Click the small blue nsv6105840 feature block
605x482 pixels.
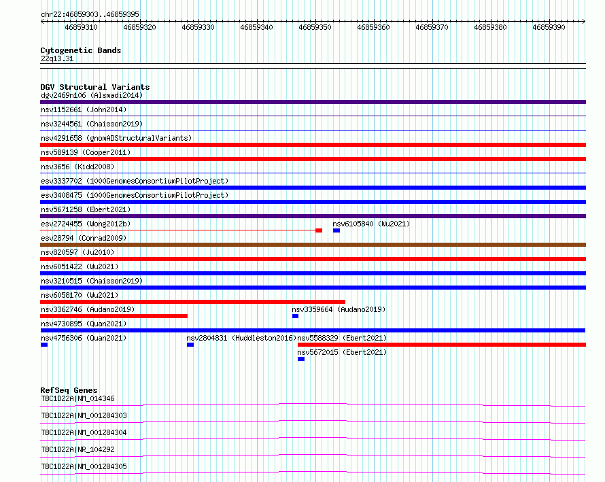tap(336, 230)
